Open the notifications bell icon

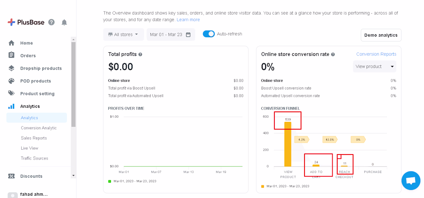(64, 22)
